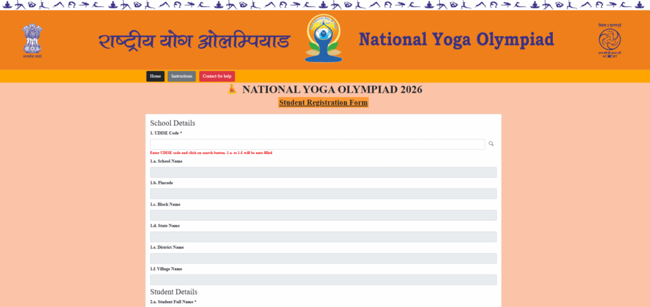Click the School Details section heading
The width and height of the screenshot is (650, 307).
pyautogui.click(x=173, y=123)
